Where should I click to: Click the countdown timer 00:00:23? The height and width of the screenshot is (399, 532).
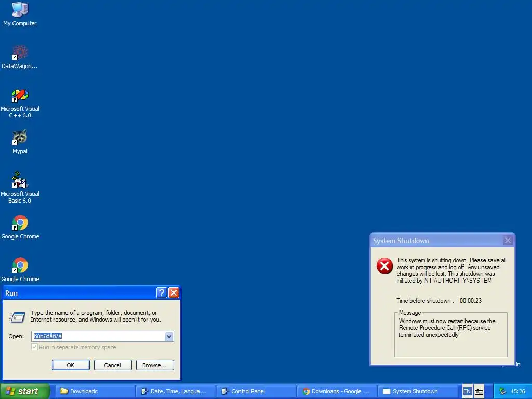click(x=471, y=301)
